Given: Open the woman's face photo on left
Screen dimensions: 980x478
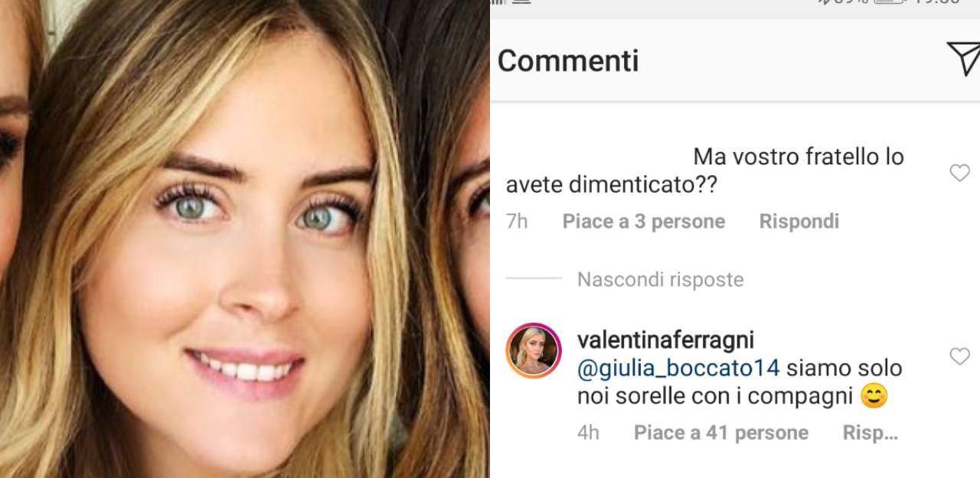Looking at the screenshot, I should (x=245, y=239).
